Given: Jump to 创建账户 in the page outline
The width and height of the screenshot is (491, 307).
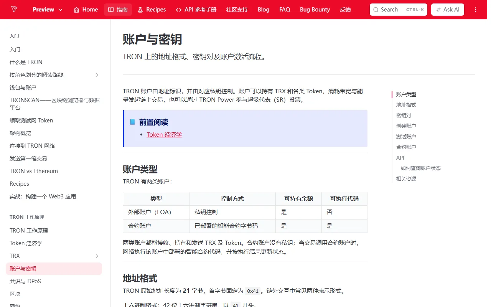Looking at the screenshot, I should pos(406,126).
